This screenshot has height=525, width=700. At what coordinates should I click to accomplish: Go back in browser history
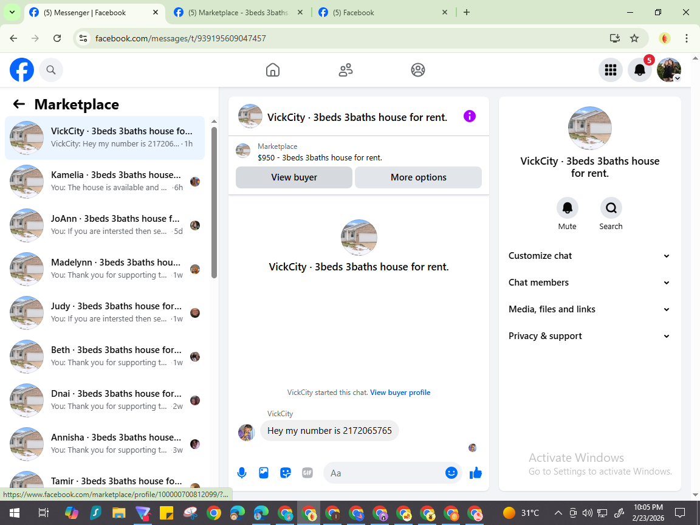tap(13, 38)
